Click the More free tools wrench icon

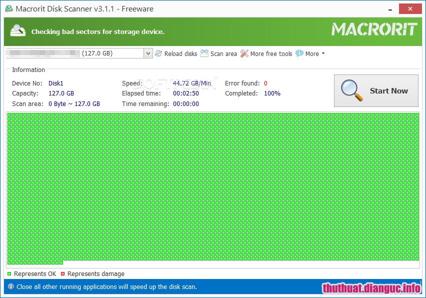[x=244, y=53]
